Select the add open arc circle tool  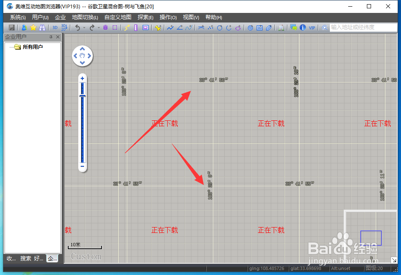(x=229, y=27)
